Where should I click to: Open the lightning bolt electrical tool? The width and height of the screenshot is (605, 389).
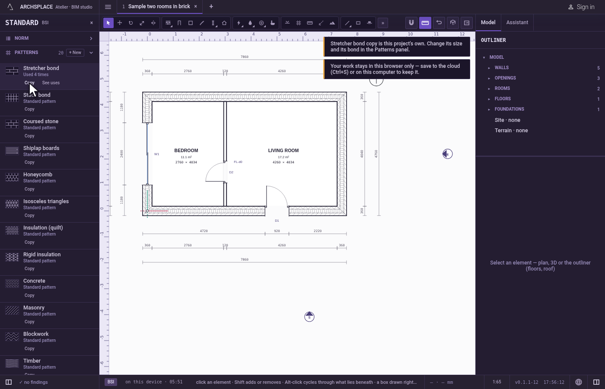[x=239, y=23]
